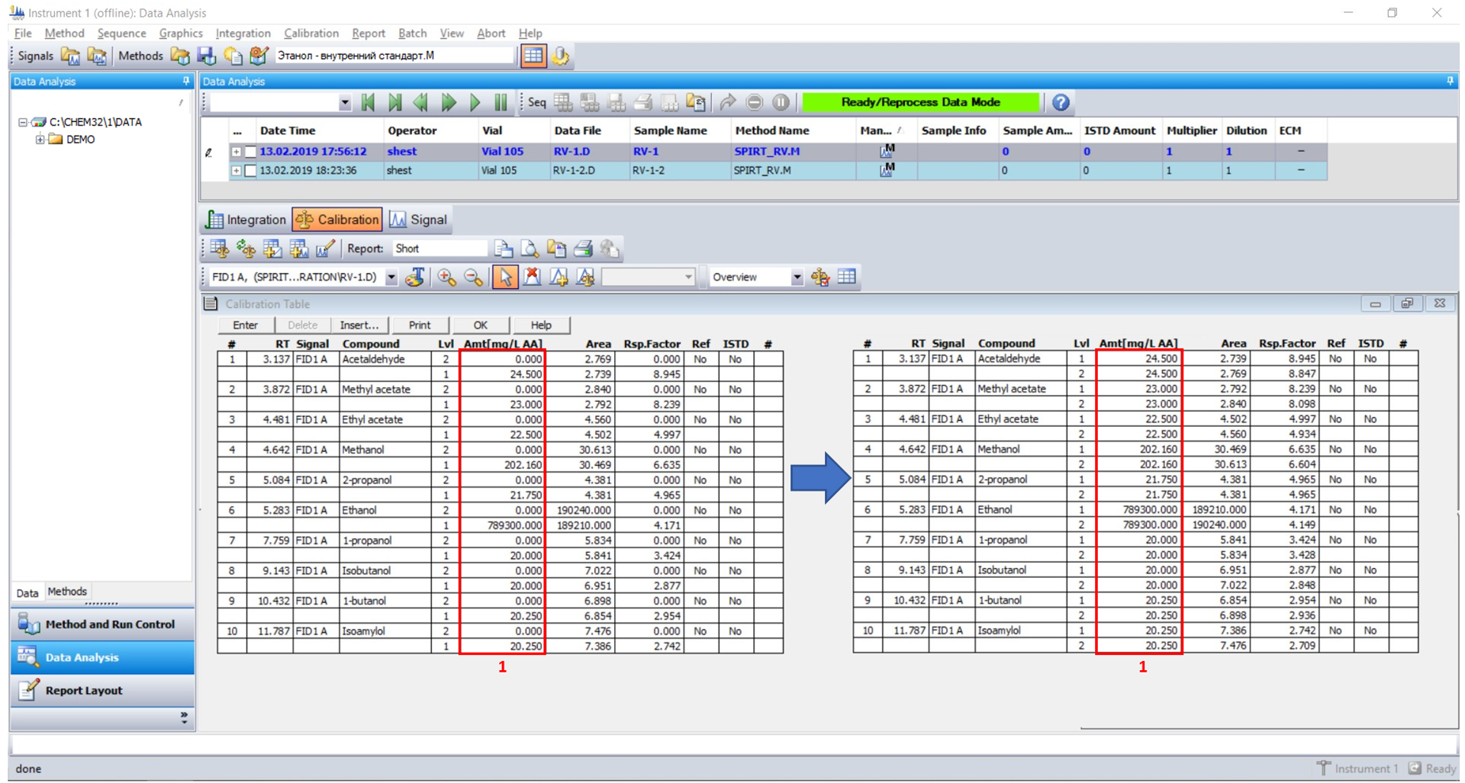Tick the checkbox for run RV-1-2.D
1465x783 pixels.
250,171
